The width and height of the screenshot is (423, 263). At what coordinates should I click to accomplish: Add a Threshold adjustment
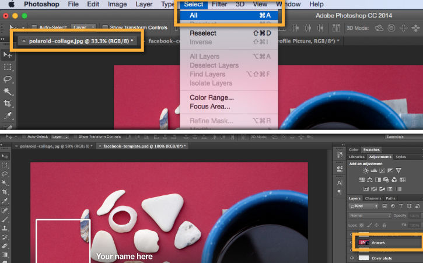click(382, 189)
